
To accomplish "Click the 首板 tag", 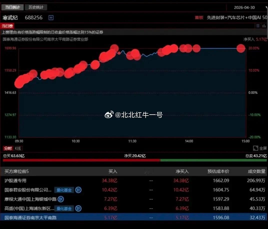I will pos(199,17).
